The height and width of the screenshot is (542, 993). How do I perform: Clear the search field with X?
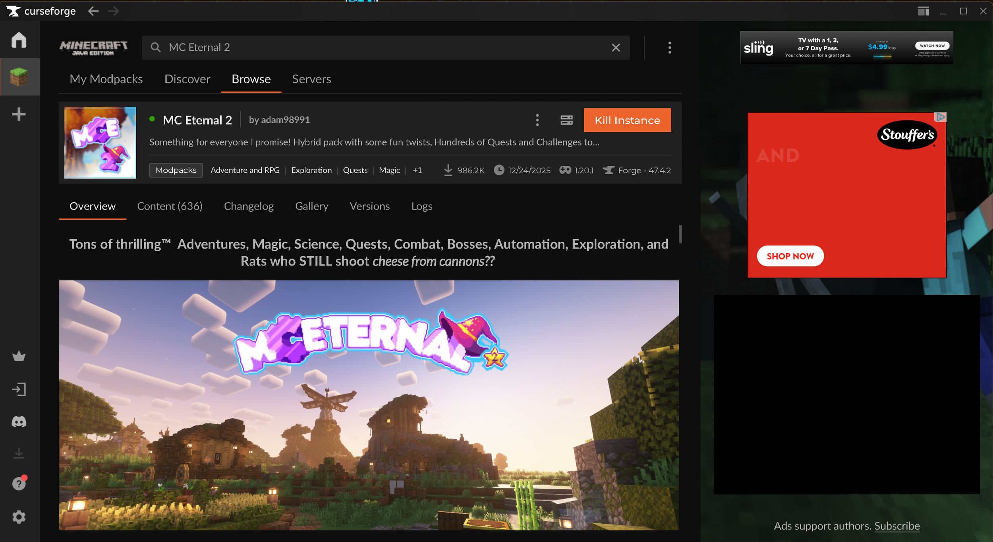tap(616, 48)
